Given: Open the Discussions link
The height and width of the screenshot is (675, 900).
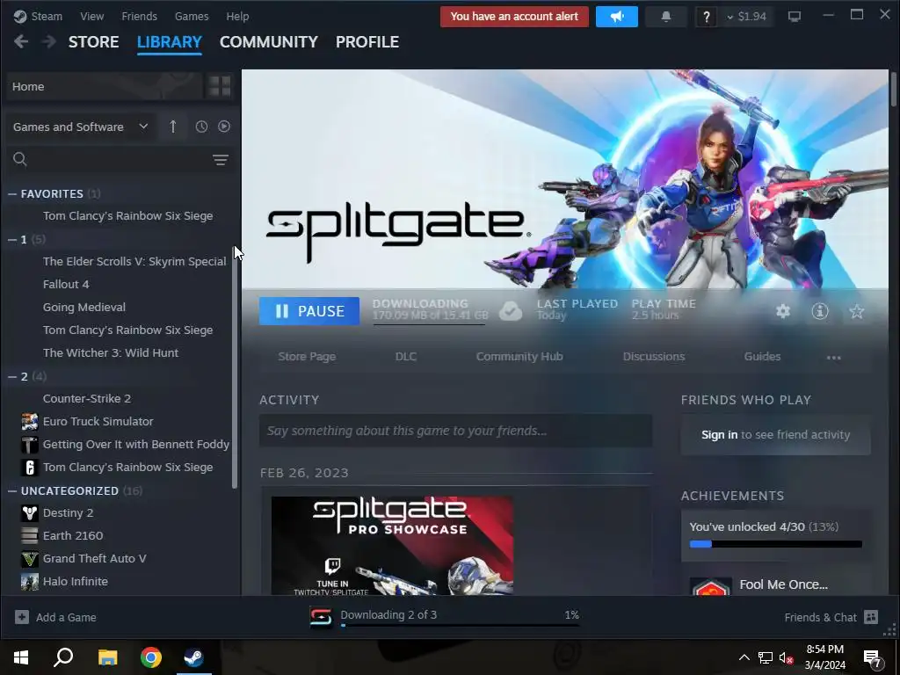Looking at the screenshot, I should 654,357.
